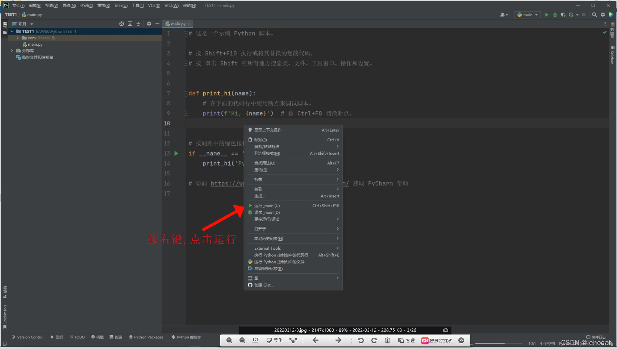Close the main.py editor tab
Viewport: 617px width, 349px height.
[189, 24]
